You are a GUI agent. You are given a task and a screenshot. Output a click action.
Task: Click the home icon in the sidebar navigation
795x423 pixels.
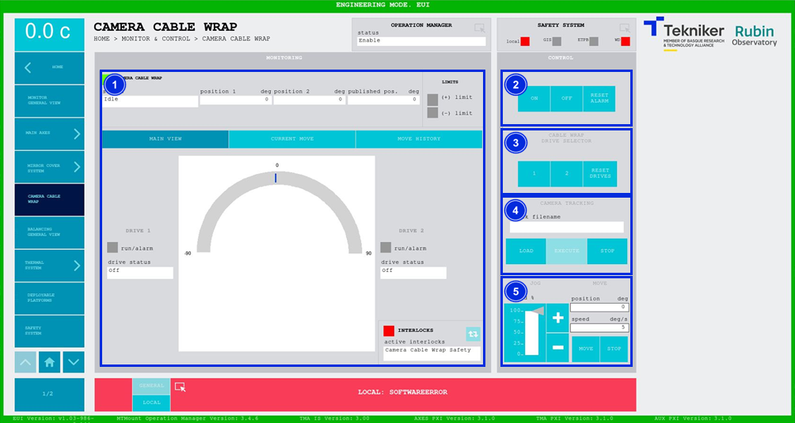(49, 362)
